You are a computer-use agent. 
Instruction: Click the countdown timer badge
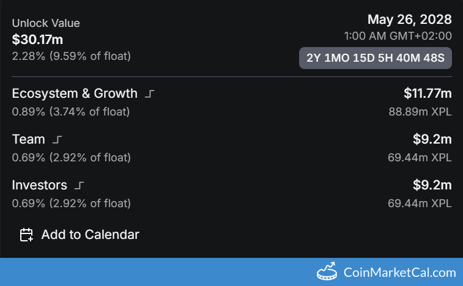click(375, 59)
